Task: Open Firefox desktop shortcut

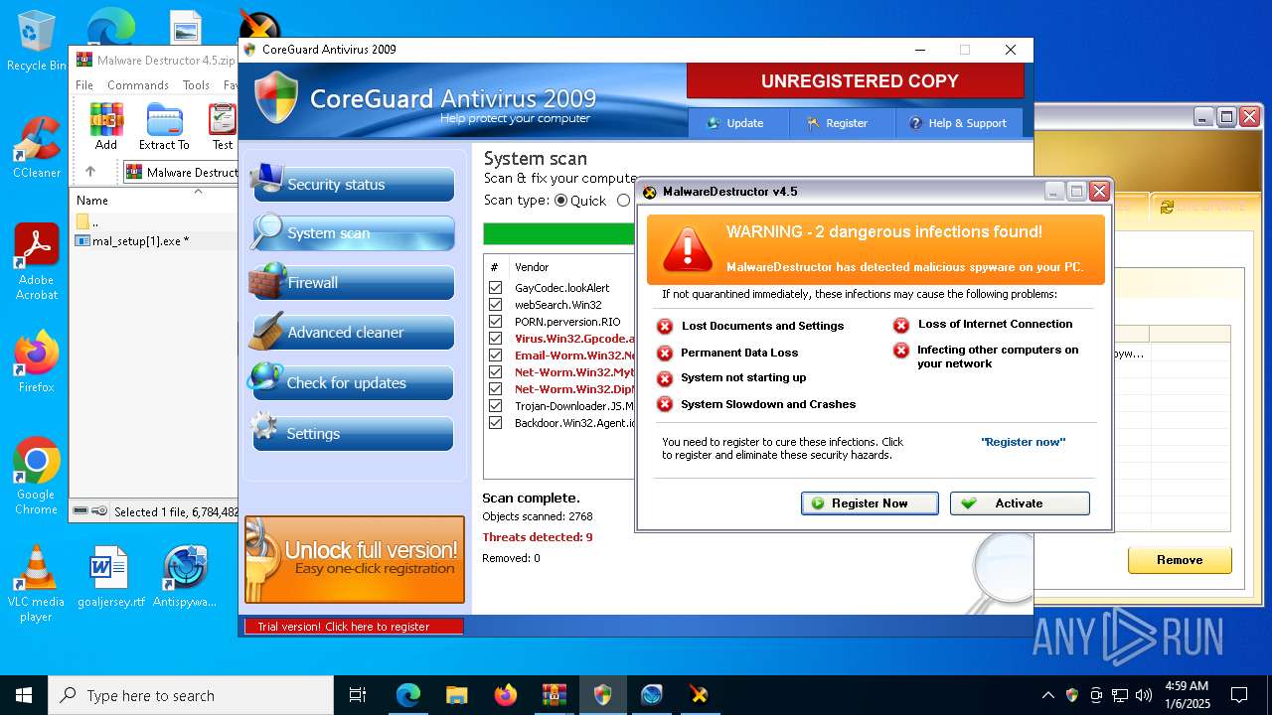Action: [x=36, y=362]
